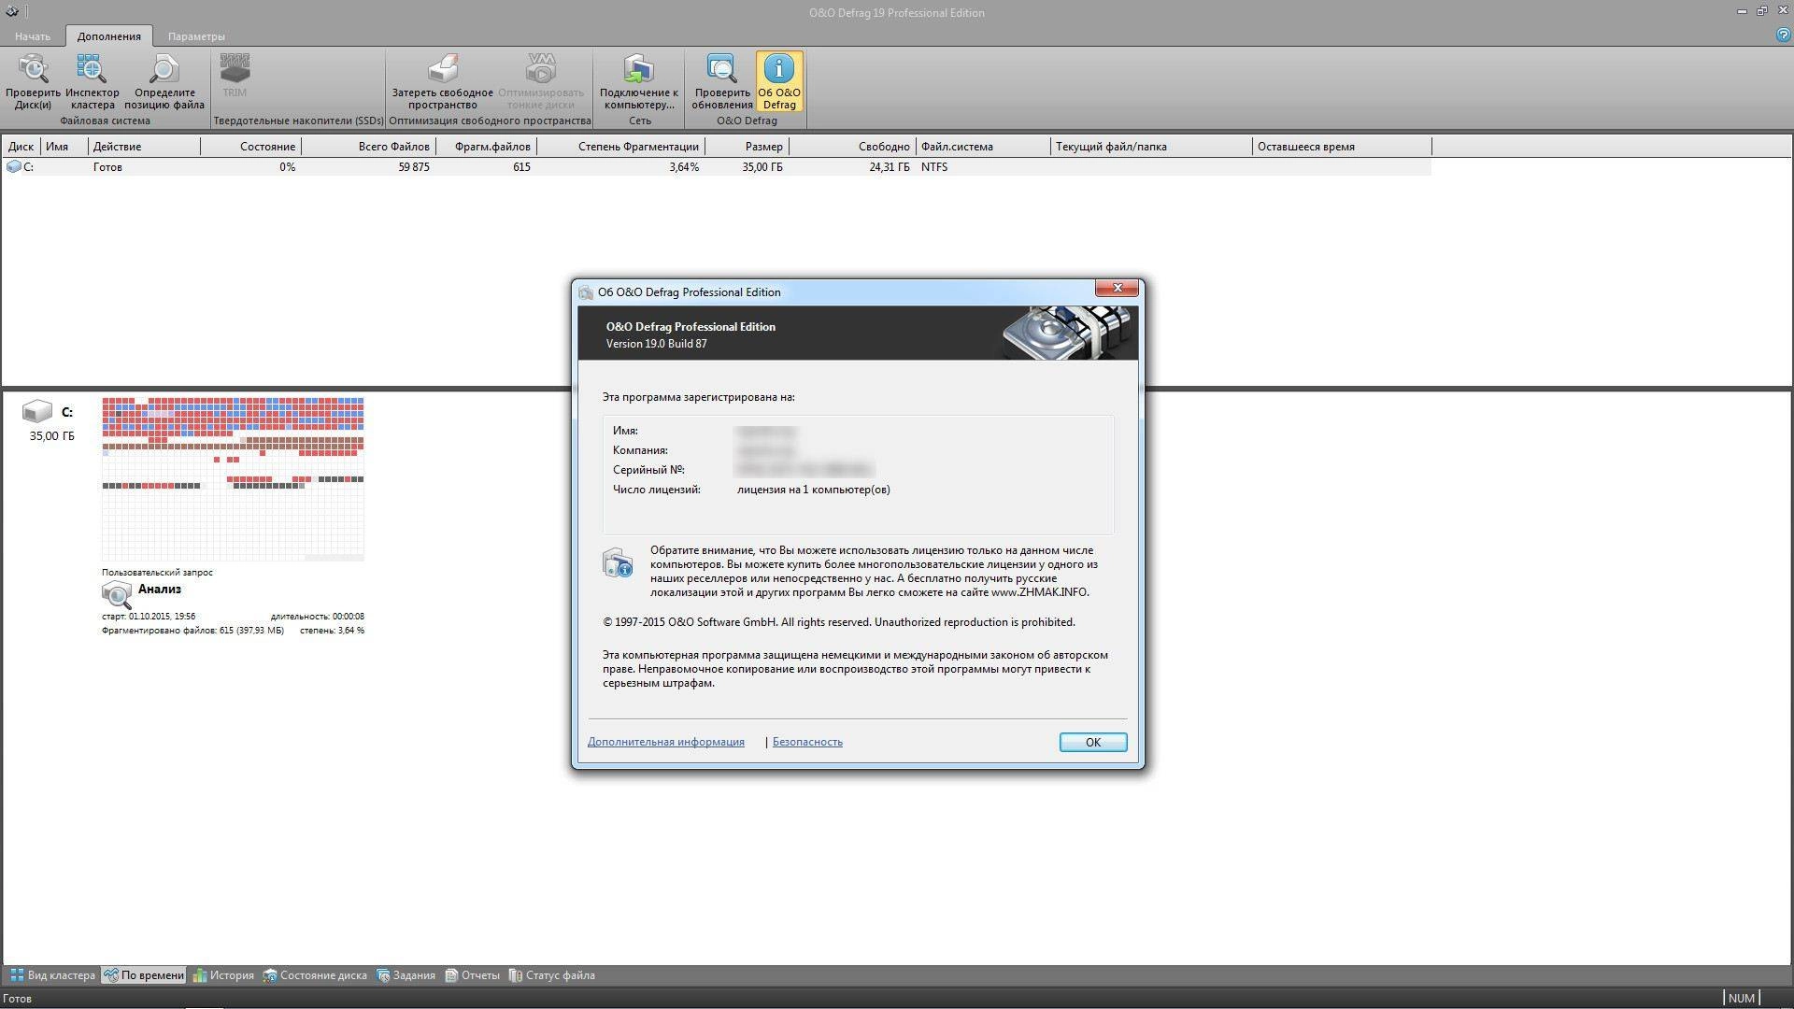
Task: Click the C: drive icon in the time view
Action: pyautogui.click(x=37, y=411)
